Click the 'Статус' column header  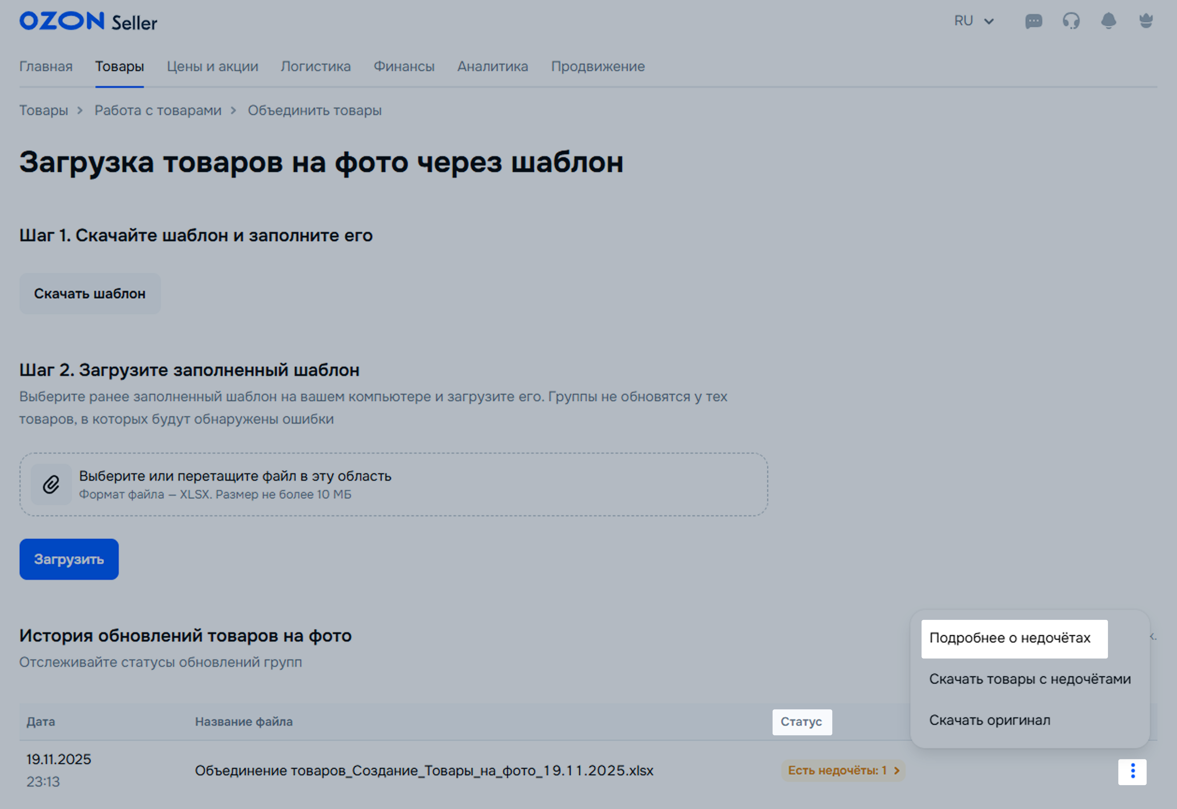click(801, 722)
